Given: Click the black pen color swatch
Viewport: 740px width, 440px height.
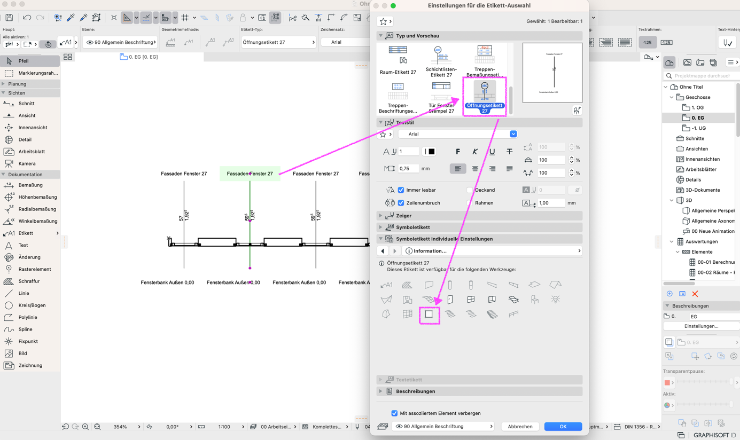Looking at the screenshot, I should coord(432,152).
